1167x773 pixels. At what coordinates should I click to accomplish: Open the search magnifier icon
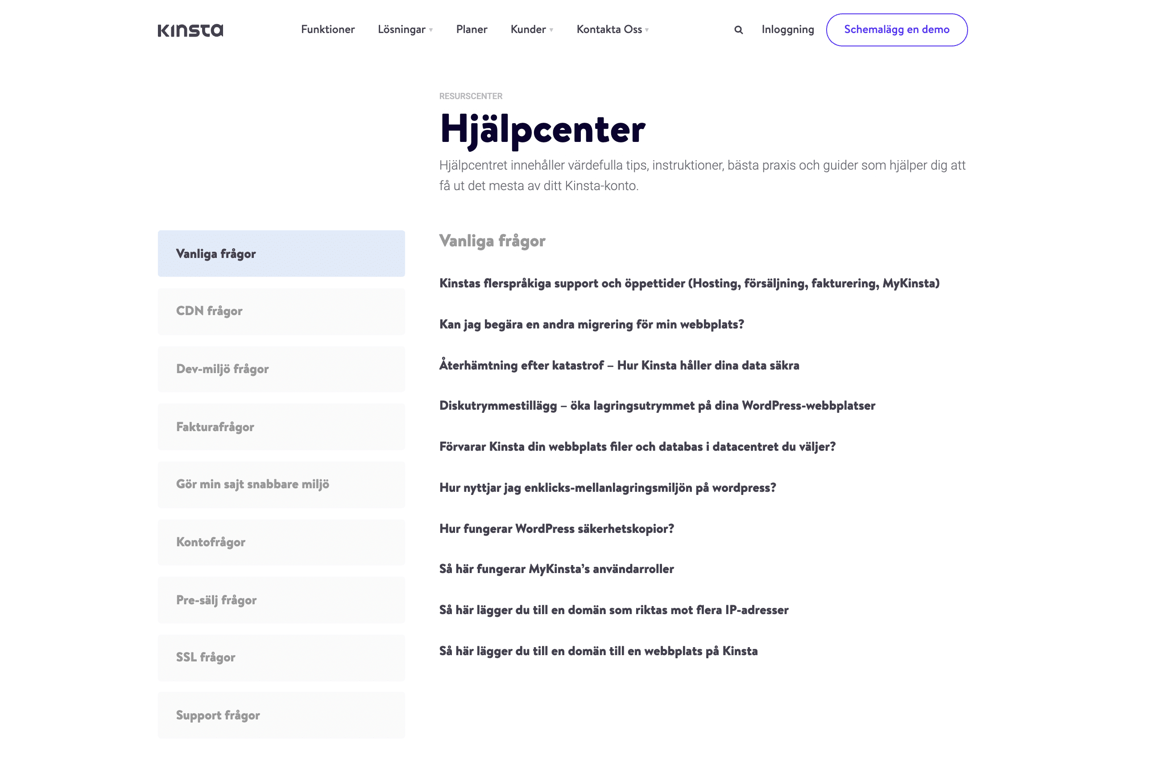(738, 29)
